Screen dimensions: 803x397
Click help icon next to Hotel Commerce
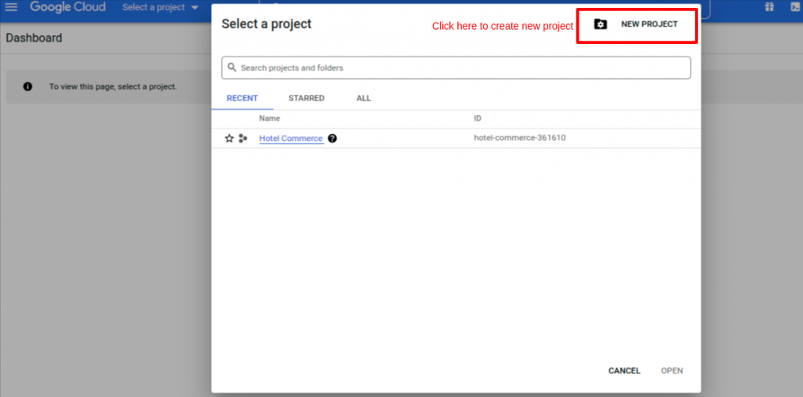[x=332, y=138]
